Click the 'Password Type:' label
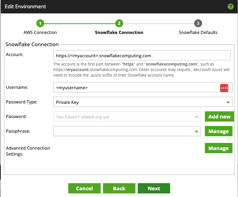The width and height of the screenshot is (238, 197). (22, 102)
